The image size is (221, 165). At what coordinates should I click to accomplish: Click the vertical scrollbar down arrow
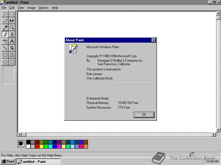(218, 130)
